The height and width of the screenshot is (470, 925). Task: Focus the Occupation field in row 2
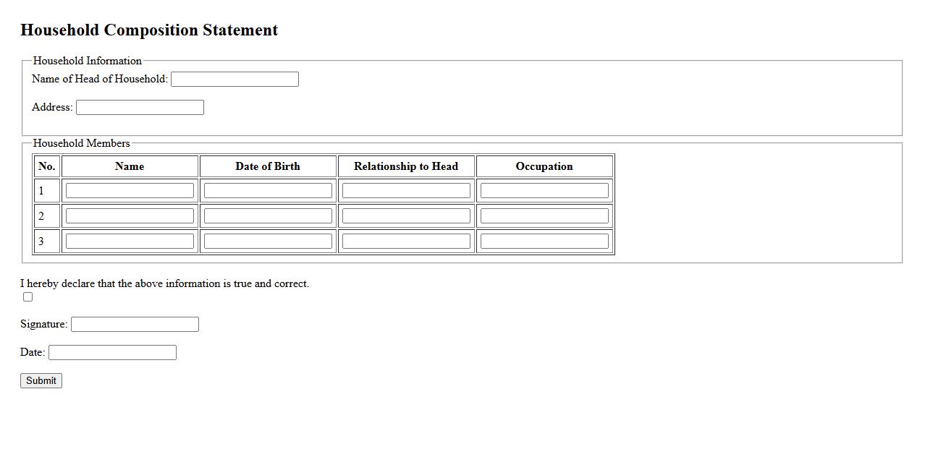544,216
